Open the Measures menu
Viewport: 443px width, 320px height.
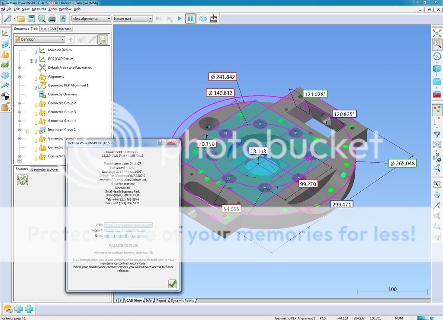[x=39, y=9]
